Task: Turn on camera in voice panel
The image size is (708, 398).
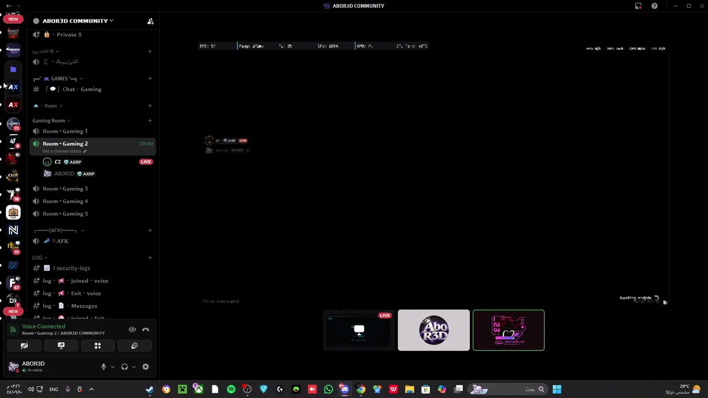Action: 24,345
